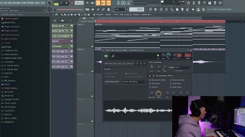
Task: Click the floppy disk save icon
Action: click(x=209, y=3)
